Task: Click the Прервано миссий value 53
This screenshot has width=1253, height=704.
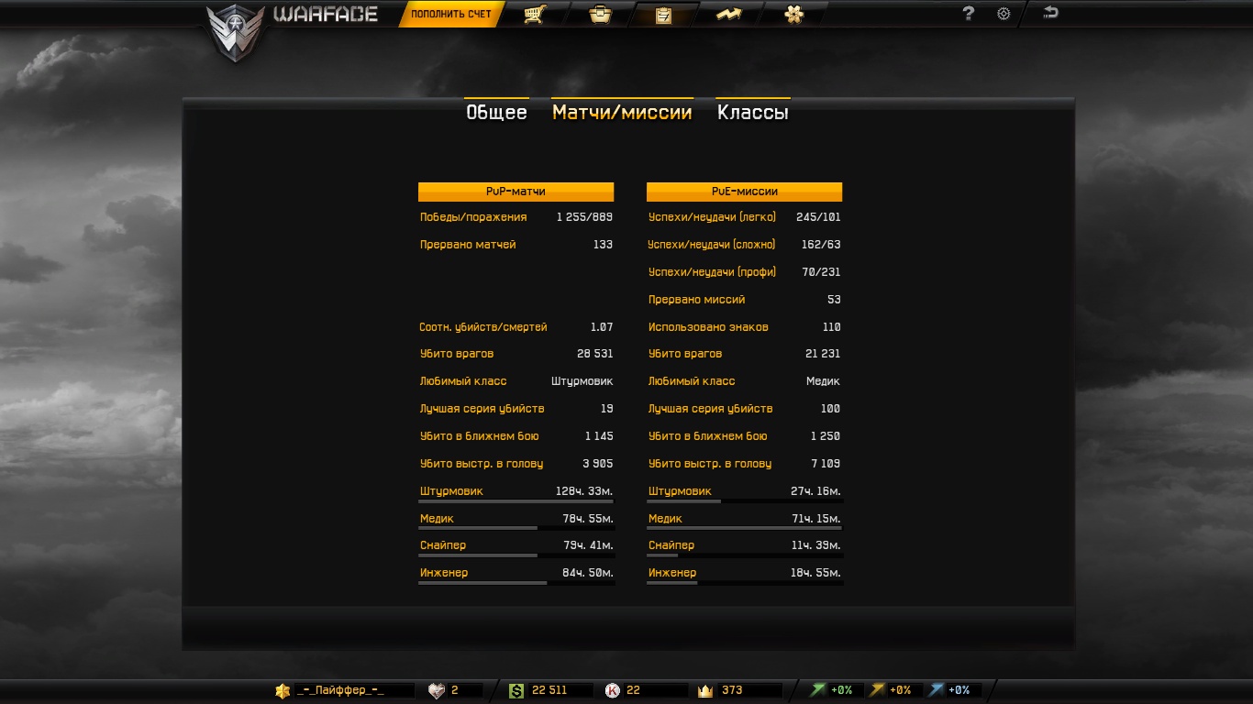Action: tap(834, 300)
